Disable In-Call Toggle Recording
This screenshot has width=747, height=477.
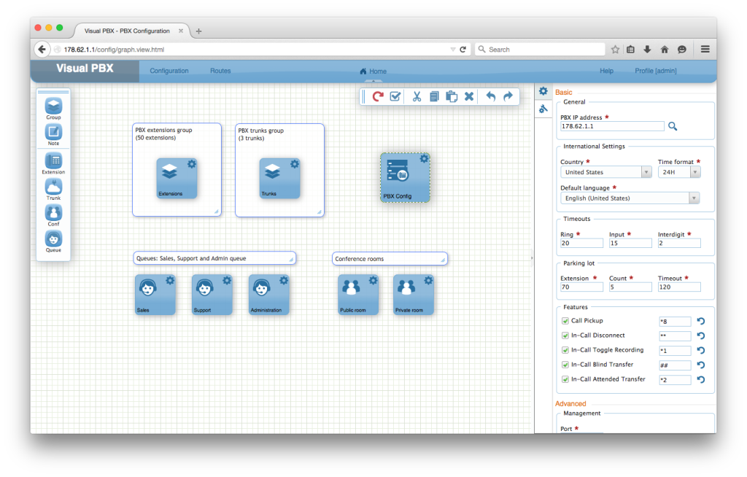[x=565, y=350]
